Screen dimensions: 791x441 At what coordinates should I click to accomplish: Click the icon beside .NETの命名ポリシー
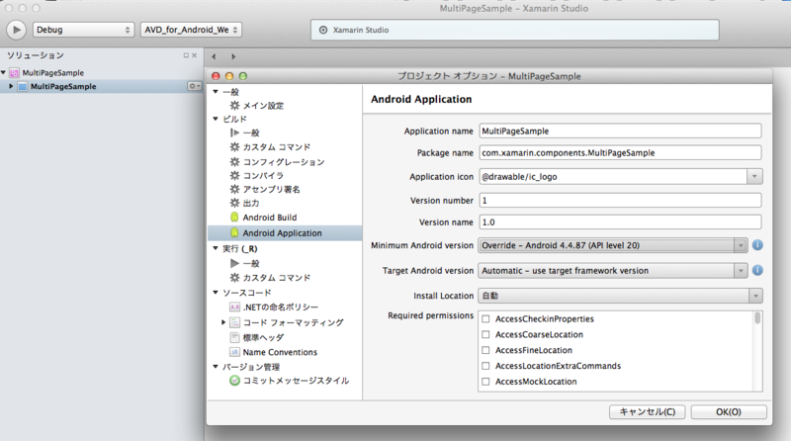click(x=234, y=307)
